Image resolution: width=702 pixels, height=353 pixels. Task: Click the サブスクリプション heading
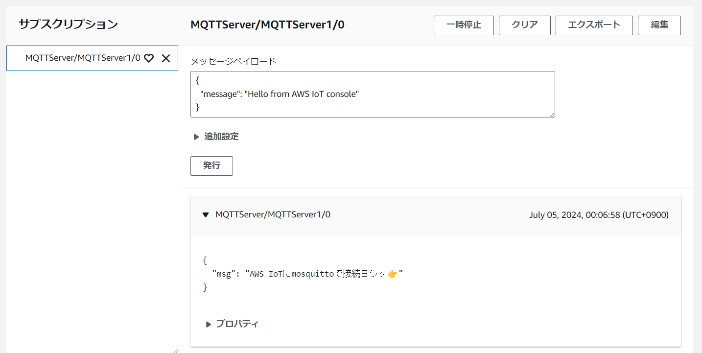pos(69,24)
